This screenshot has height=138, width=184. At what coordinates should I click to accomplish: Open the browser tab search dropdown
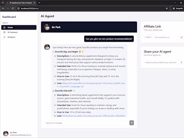[3, 3]
